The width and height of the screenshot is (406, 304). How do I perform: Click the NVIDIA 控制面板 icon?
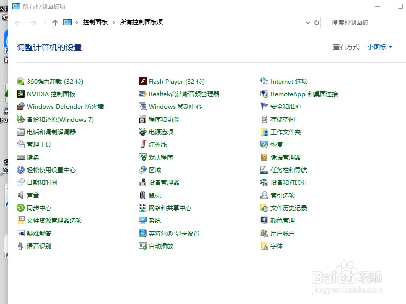coord(21,94)
